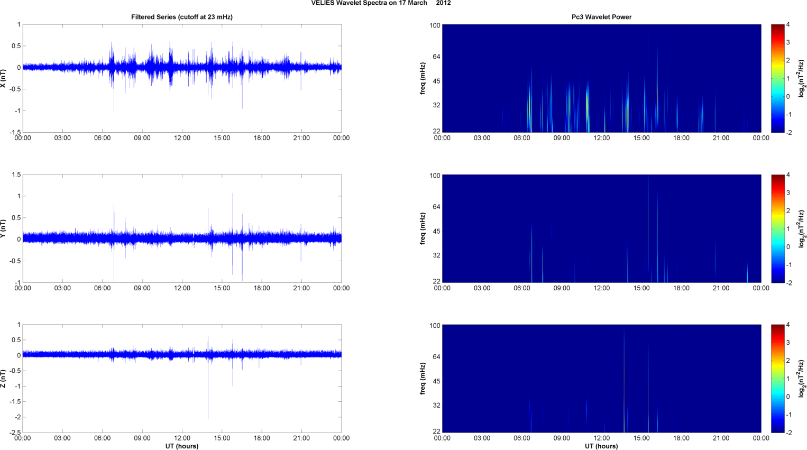Pick the colorbar beside the top wavelet plot
The image size is (807, 450).
[777, 78]
